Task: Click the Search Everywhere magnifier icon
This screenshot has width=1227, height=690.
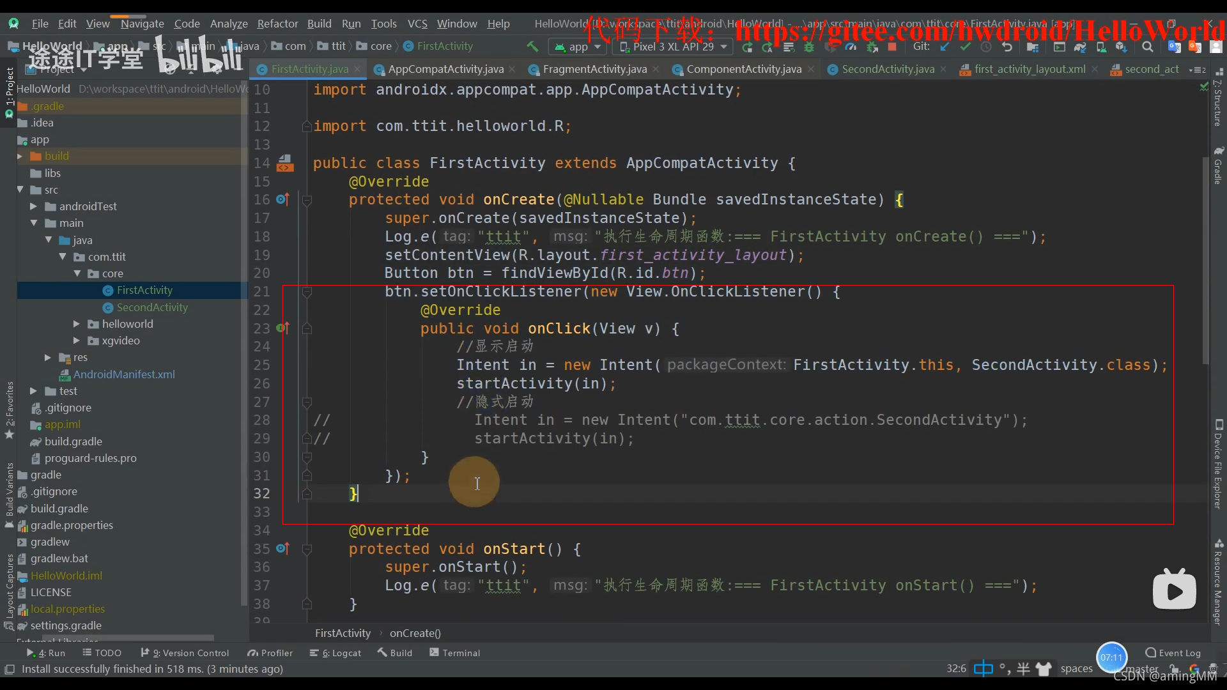Action: (x=1148, y=47)
